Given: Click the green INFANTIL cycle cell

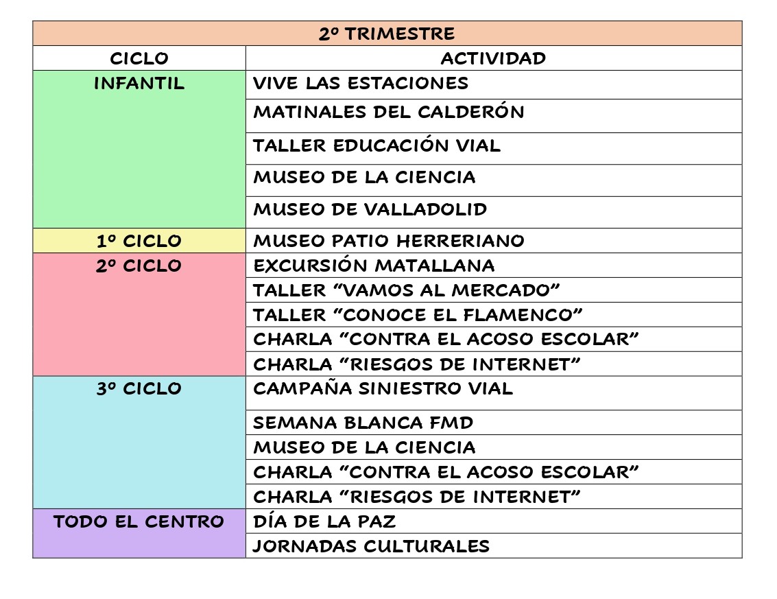Looking at the screenshot, I should (x=139, y=149).
